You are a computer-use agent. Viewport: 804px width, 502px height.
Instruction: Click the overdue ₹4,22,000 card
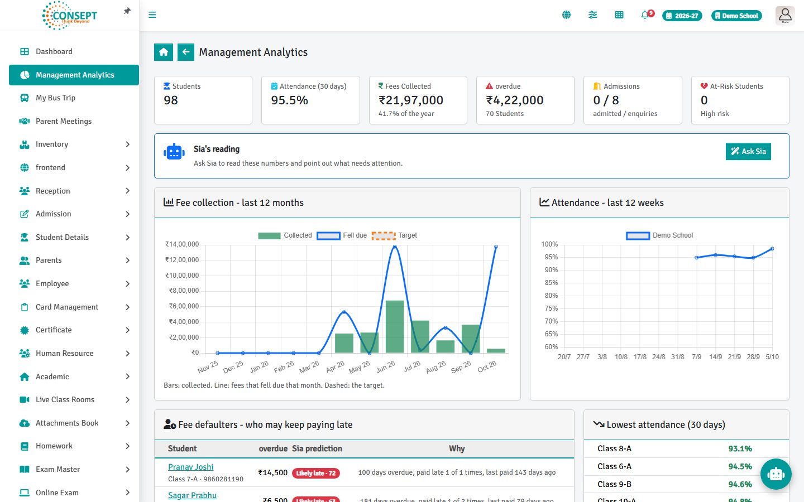(525, 100)
